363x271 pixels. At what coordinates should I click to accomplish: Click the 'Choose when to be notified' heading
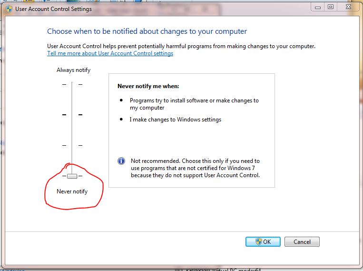[x=147, y=31]
